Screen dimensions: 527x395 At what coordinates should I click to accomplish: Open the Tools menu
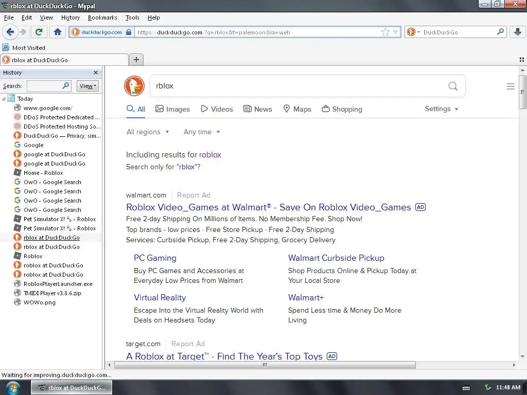coord(132,17)
